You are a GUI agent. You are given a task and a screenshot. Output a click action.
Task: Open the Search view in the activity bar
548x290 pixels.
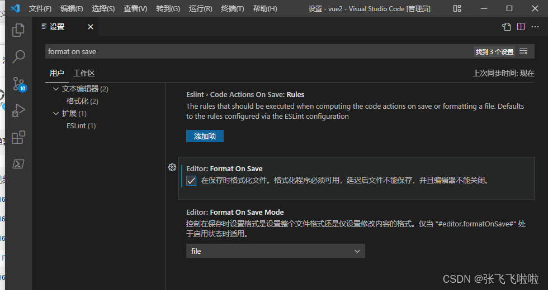[x=18, y=57]
